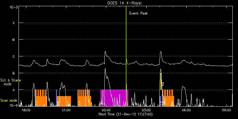Click the Sit & Stare mode legend label

click(x=11, y=82)
